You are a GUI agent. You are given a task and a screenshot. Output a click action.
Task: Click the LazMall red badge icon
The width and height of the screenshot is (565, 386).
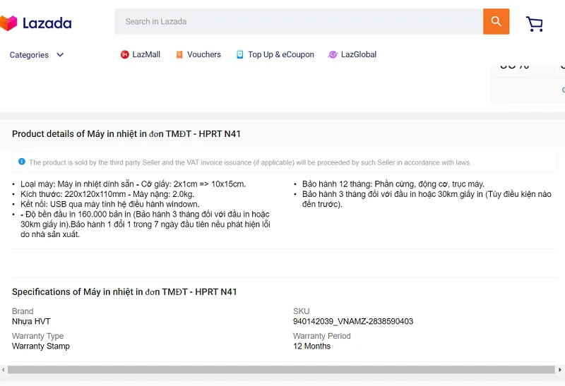[125, 54]
